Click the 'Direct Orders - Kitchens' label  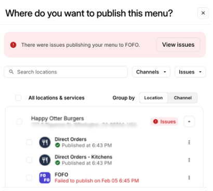click(x=84, y=157)
